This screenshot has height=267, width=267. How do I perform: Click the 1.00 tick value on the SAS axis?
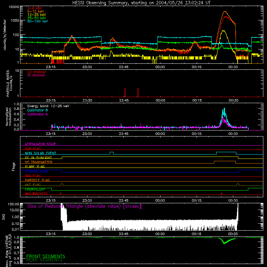click(x=15, y=217)
